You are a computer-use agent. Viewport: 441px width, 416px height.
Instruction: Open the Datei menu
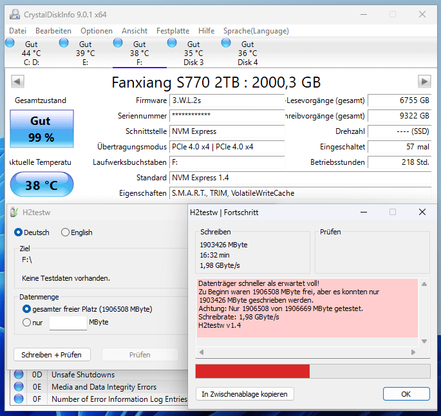click(x=18, y=31)
